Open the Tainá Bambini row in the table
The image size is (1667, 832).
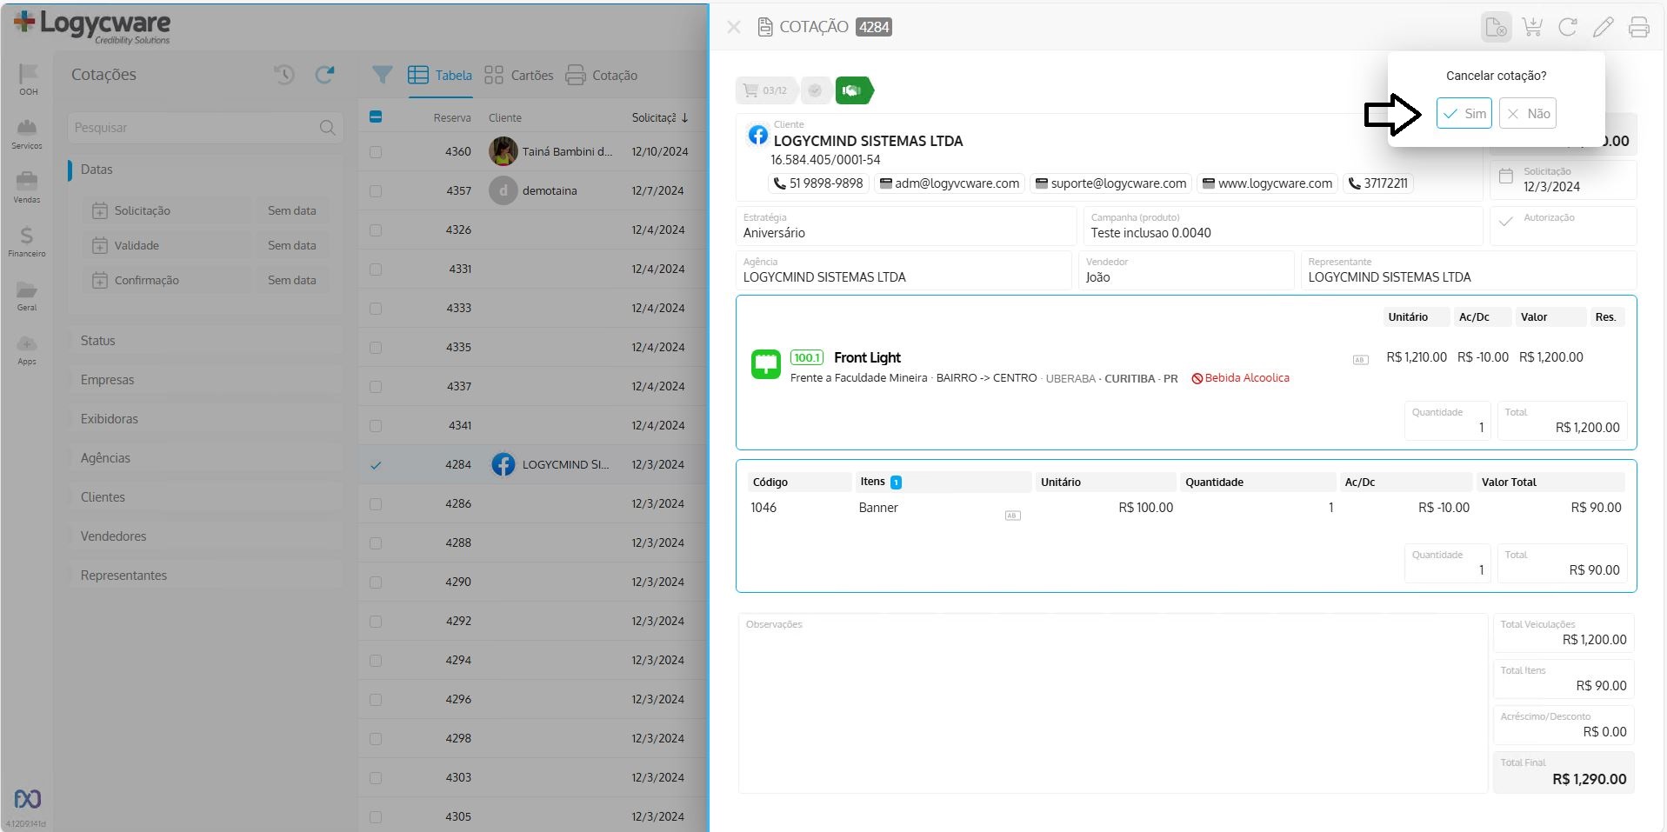pyautogui.click(x=533, y=151)
